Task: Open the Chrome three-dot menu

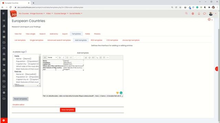Action: click(217, 8)
